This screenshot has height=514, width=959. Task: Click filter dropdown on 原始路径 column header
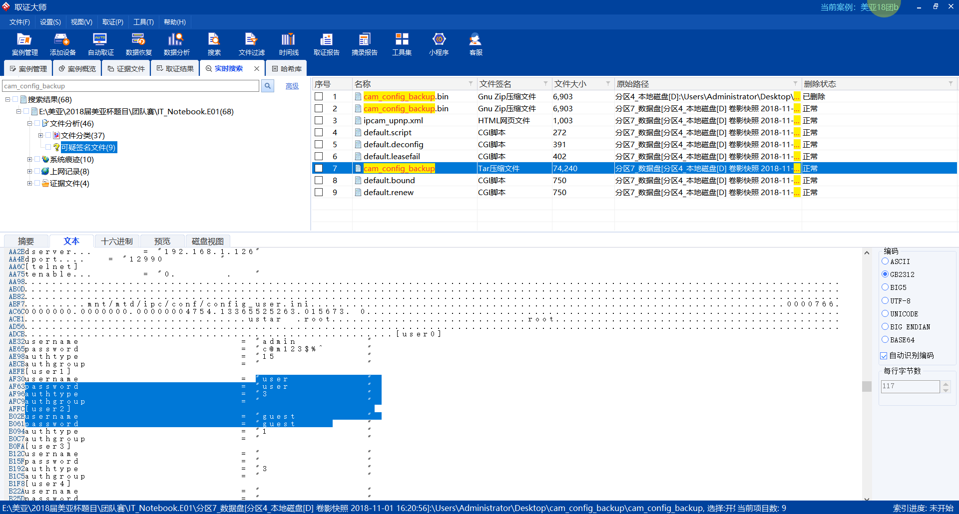click(x=795, y=83)
